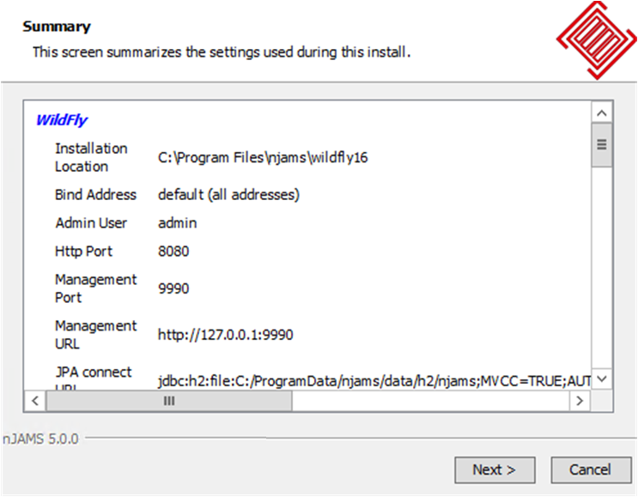Click the Management Port label
Viewport: 638px width, 497px height.
tap(96, 288)
